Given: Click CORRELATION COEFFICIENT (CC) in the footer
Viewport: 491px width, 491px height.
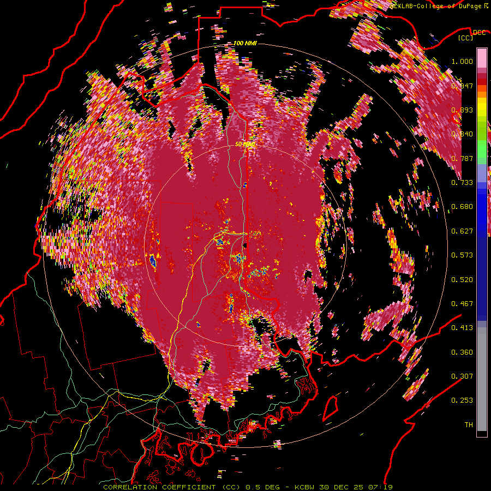Looking at the screenshot, I should [172, 487].
